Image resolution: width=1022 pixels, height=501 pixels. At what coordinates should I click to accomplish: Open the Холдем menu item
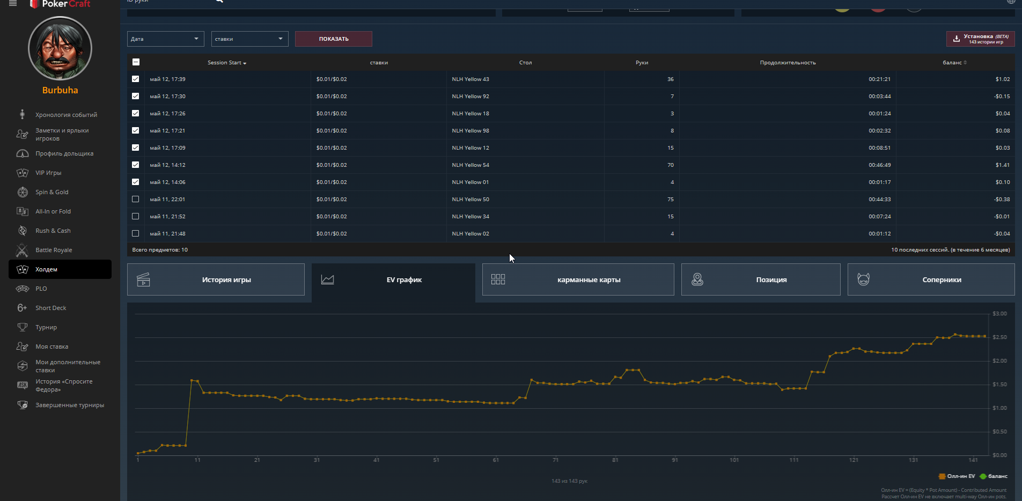60,269
